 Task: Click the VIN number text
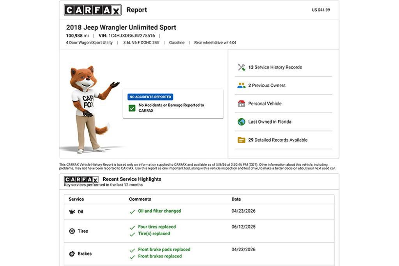[x=132, y=35]
